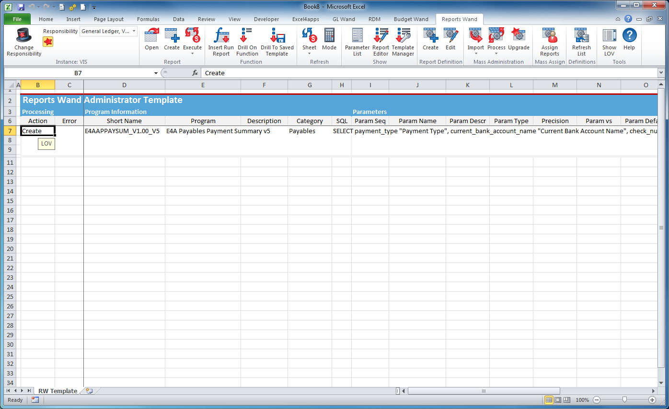Expand the Sheet dropdown arrow

pos(309,53)
